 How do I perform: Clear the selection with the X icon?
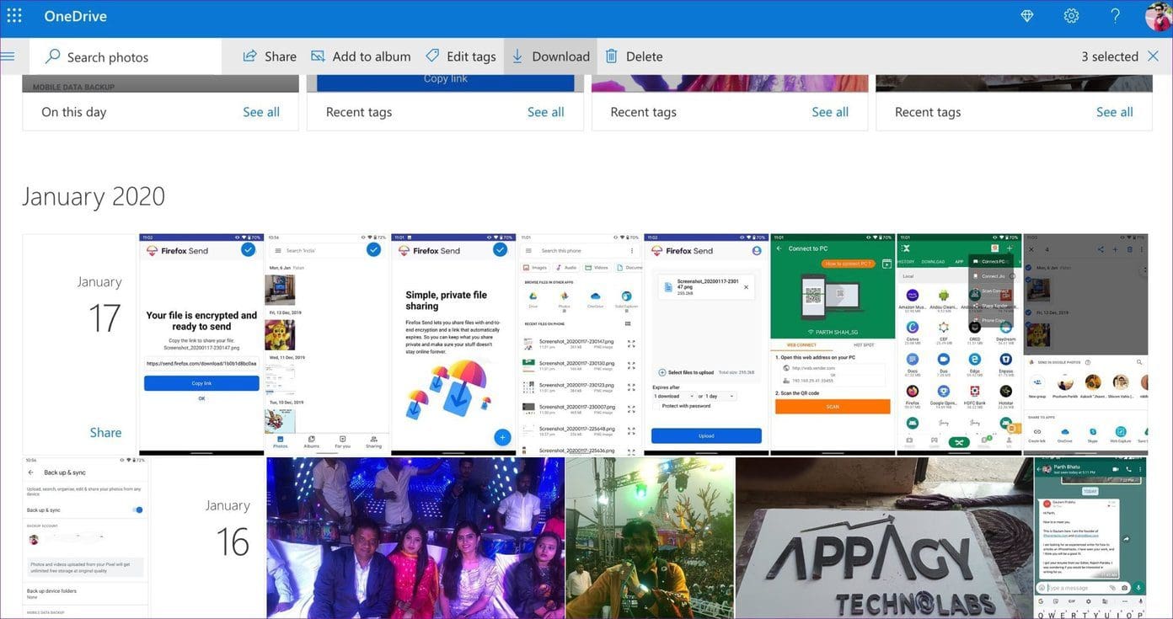click(1154, 56)
